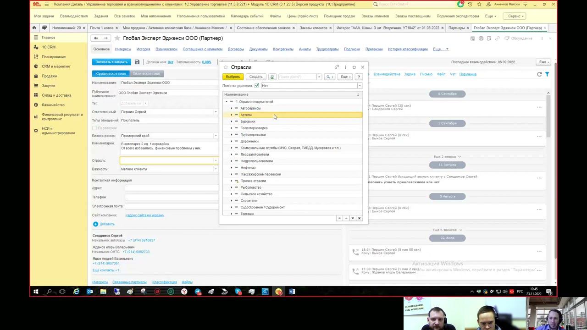Click the Добавить contact link

click(x=104, y=224)
